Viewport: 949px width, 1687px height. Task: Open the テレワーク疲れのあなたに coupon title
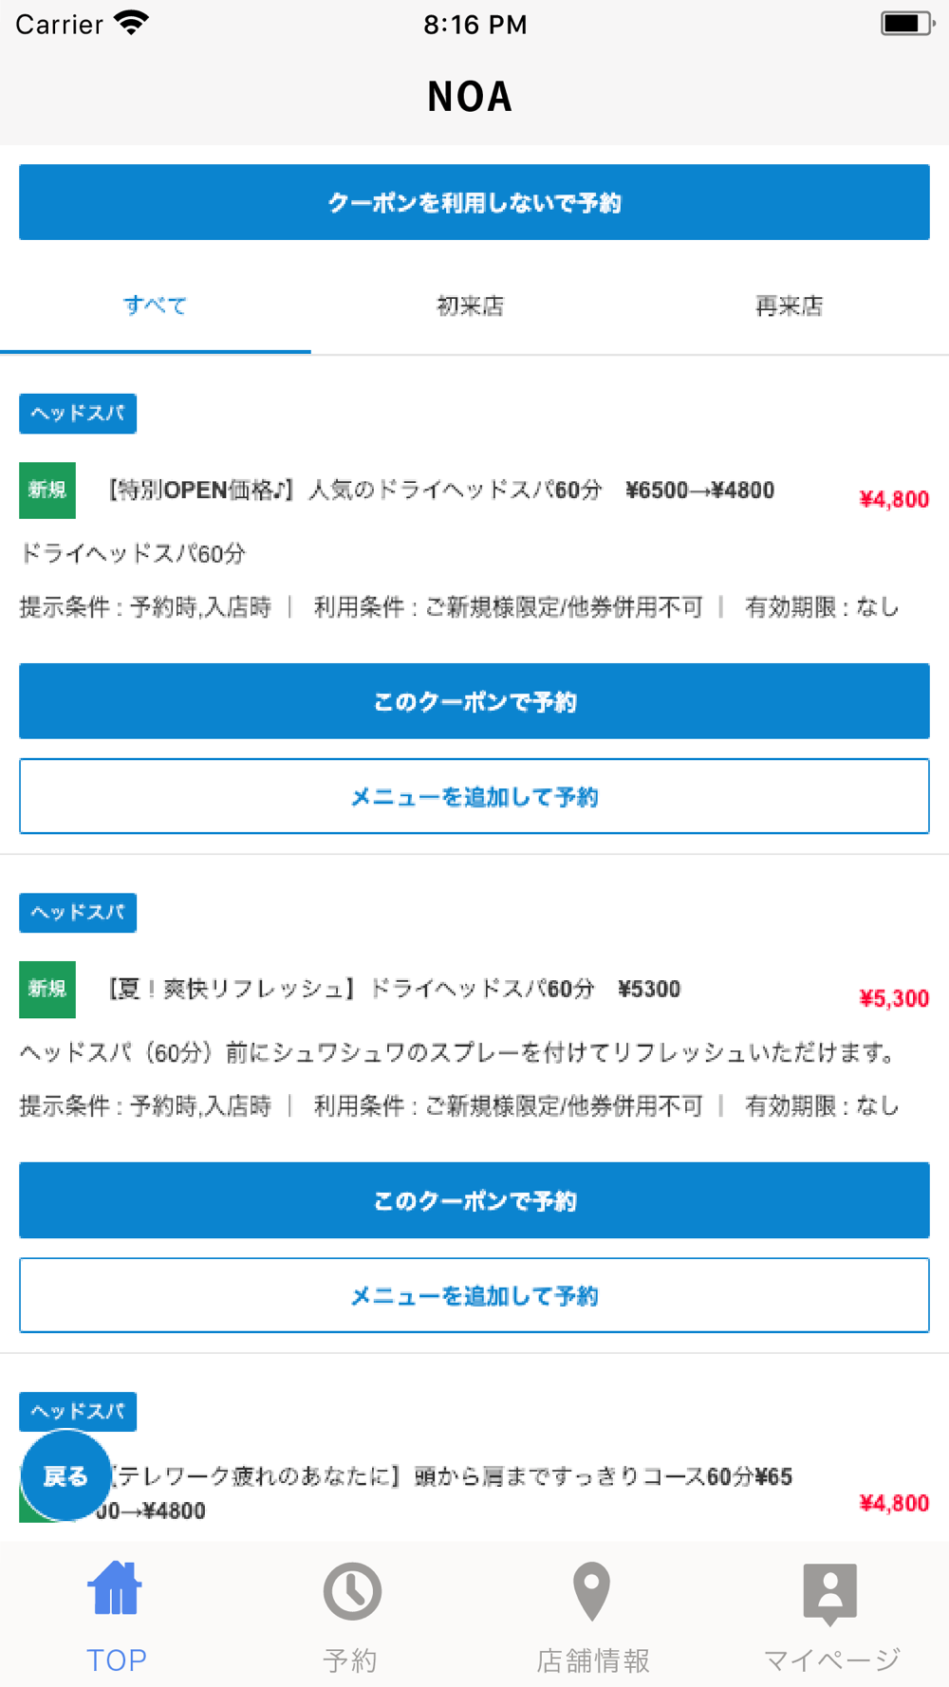[x=451, y=1477]
